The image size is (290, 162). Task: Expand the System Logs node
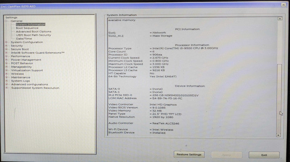coord(6,81)
